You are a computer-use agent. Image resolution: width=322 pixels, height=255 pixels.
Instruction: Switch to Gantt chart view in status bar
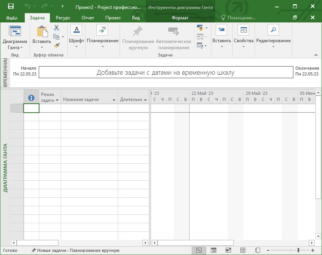click(199, 250)
